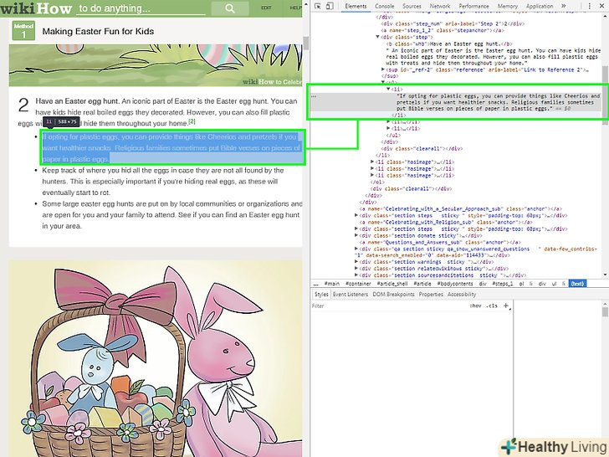Click the ellipsis at breadcrumb start
The height and width of the screenshot is (457, 609).
[x=314, y=284]
